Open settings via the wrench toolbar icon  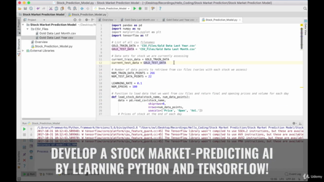(x=153, y=9)
